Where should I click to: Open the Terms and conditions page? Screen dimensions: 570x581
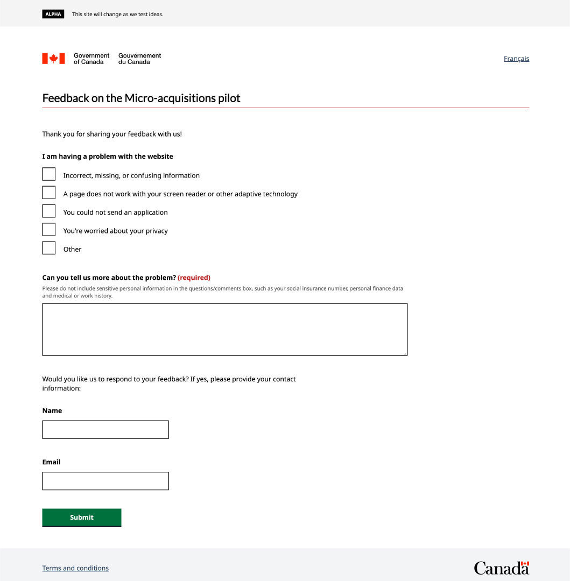(75, 568)
